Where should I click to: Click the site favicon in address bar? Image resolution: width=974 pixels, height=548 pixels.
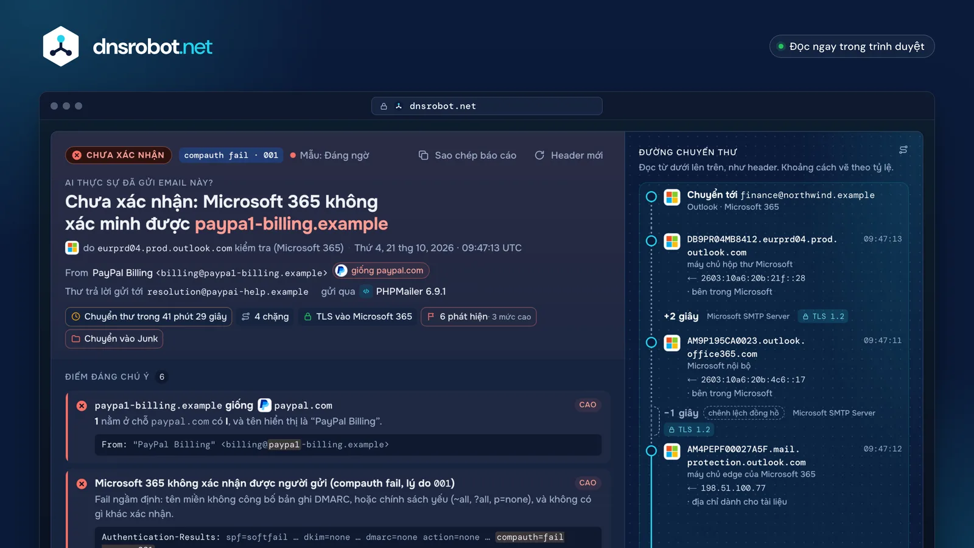tap(399, 106)
